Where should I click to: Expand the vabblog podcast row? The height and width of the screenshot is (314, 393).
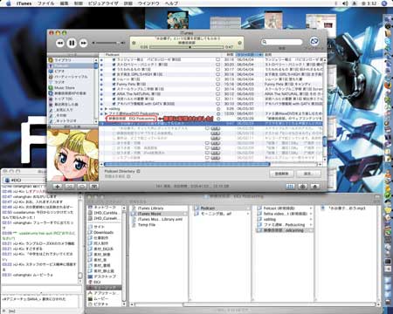pos(107,109)
